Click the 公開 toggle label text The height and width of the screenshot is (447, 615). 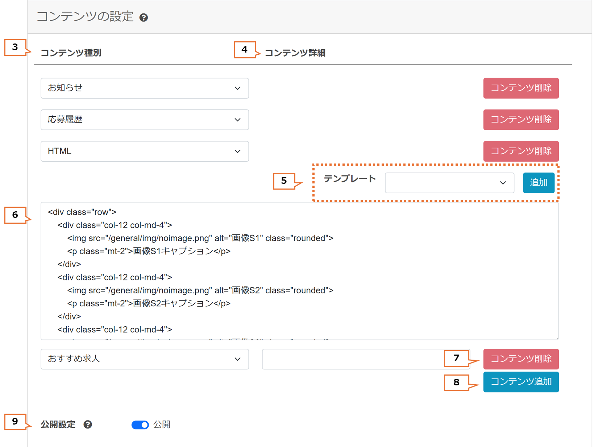(x=162, y=425)
